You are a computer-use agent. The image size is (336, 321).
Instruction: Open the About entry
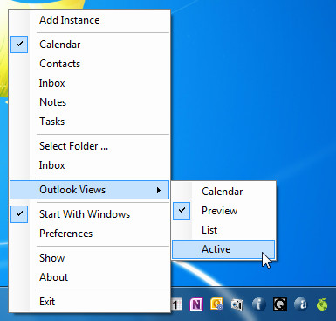click(89, 277)
